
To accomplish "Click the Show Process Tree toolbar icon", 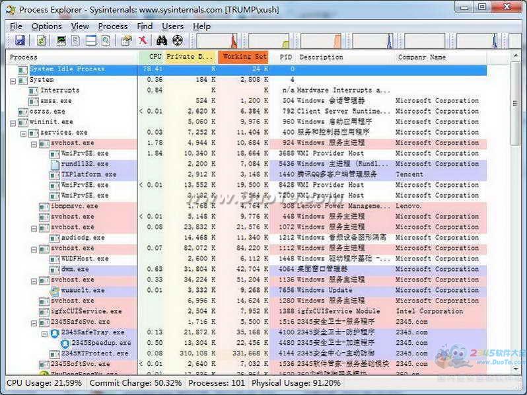I will click(76, 41).
